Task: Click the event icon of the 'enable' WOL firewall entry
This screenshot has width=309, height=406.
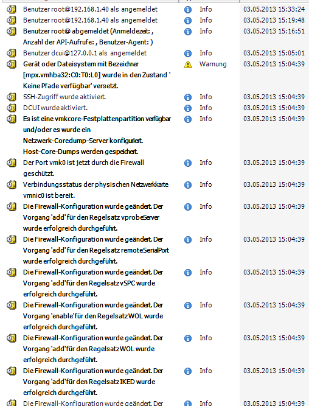Action: point(11,305)
